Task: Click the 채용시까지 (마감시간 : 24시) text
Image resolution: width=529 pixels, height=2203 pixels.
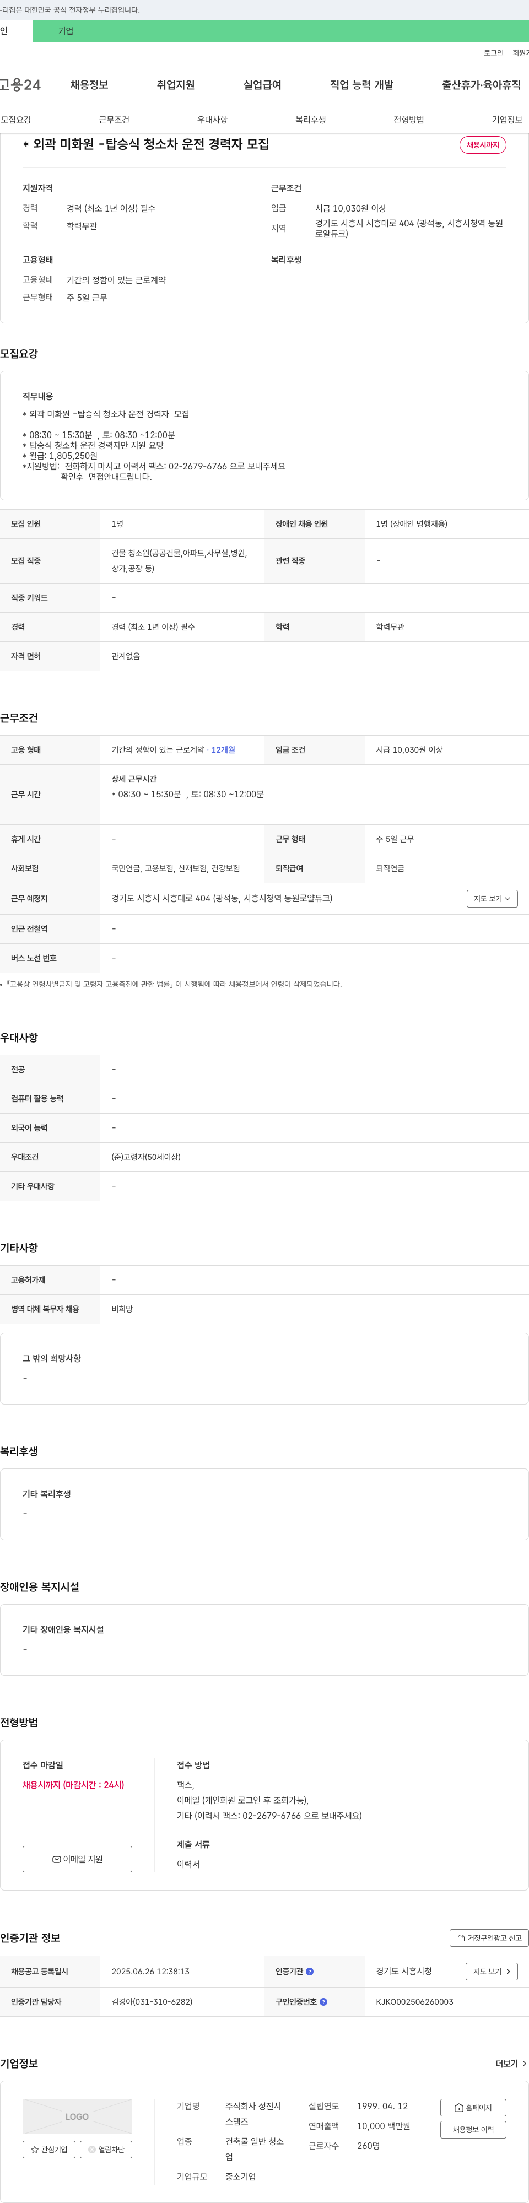Action: click(73, 1785)
